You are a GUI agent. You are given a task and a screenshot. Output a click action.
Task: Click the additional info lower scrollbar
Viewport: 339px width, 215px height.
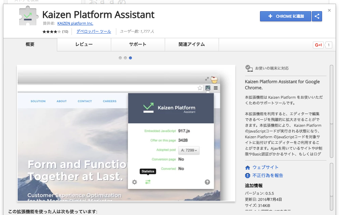332,187
